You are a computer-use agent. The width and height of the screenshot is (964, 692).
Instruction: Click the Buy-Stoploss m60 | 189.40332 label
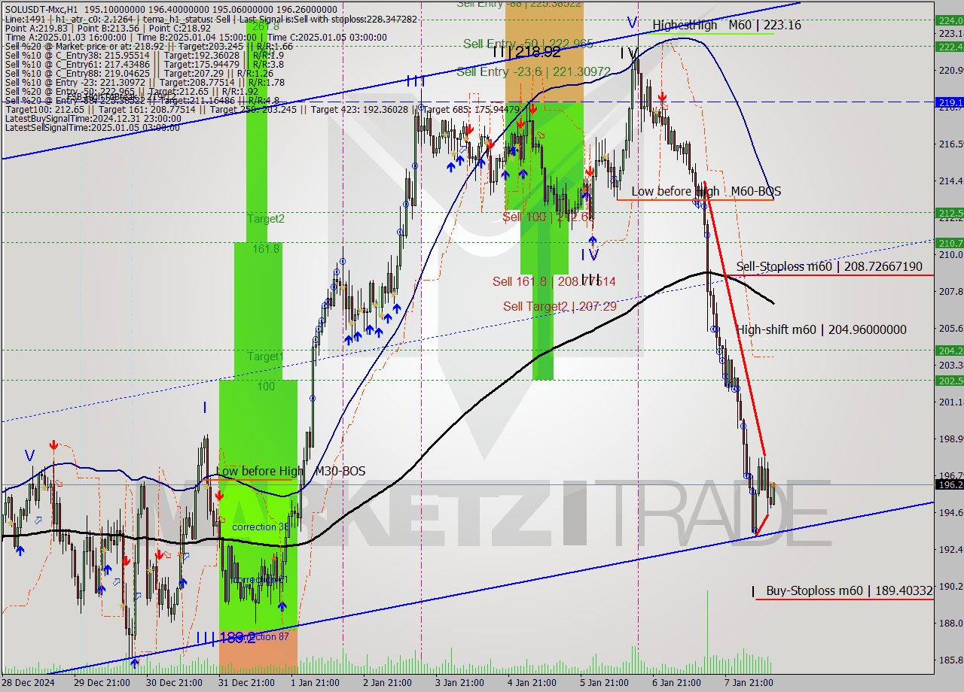click(850, 590)
